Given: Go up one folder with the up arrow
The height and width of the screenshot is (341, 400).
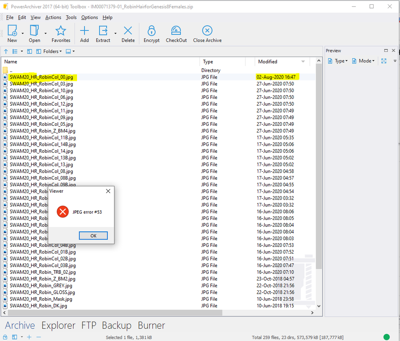Looking at the screenshot, I should [6, 52].
